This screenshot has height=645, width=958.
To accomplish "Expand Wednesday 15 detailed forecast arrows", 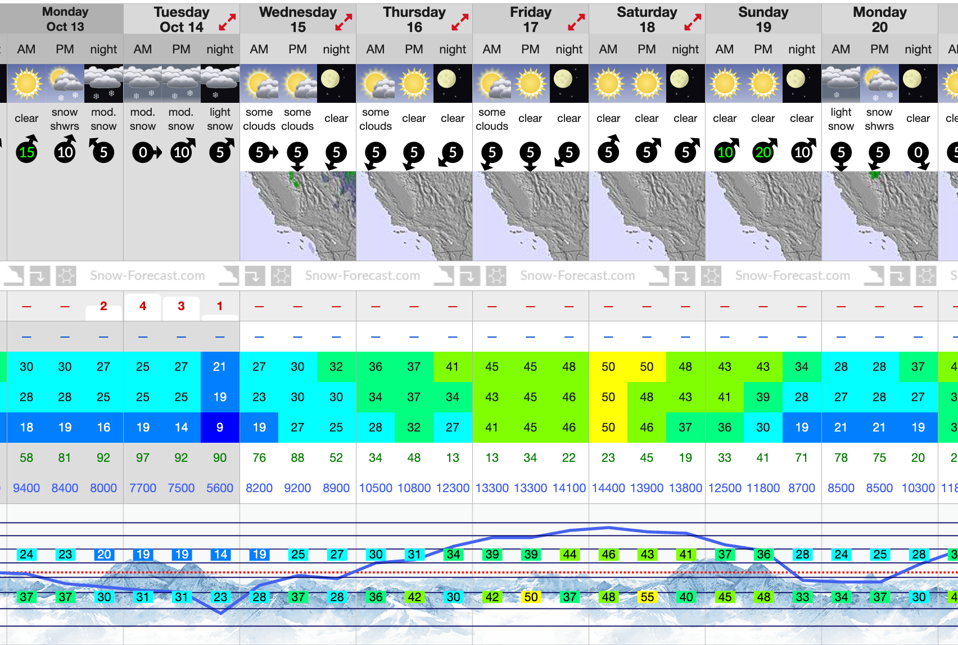I will point(344,22).
